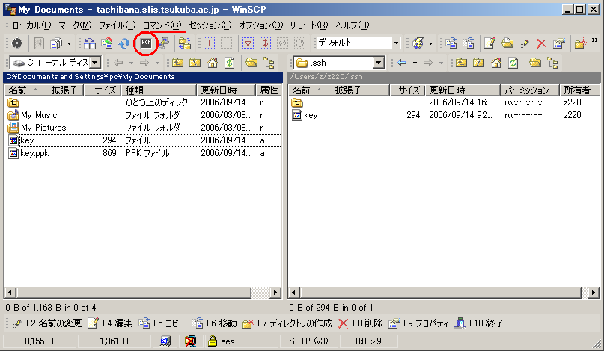Expand the queue icon dropdown arrow

click(69, 43)
